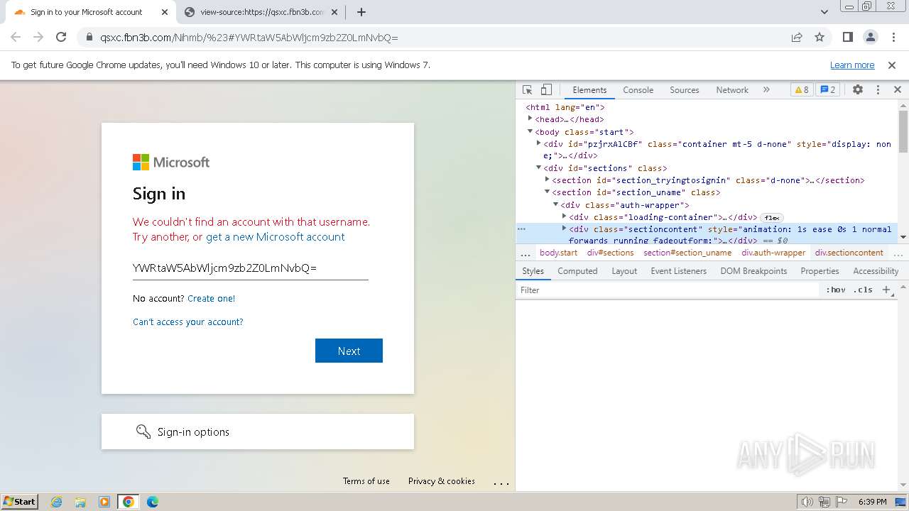Show more DevTools tabs via the chevron
This screenshot has width=909, height=511.
(x=766, y=89)
